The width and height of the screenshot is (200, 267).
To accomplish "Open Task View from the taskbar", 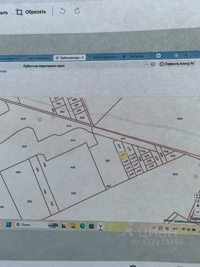I will click(x=64, y=226).
